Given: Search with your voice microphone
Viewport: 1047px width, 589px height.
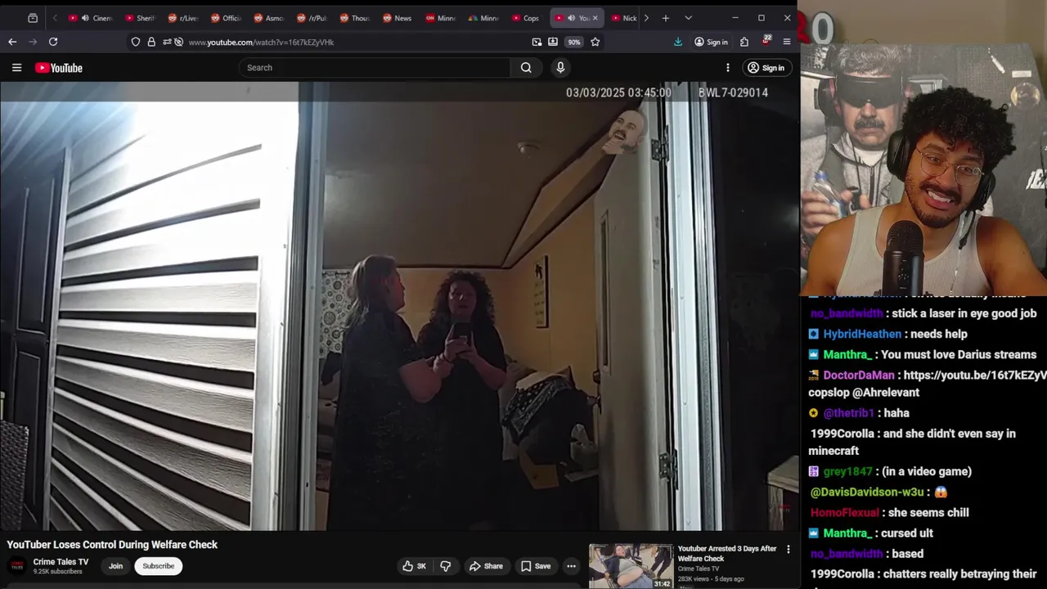Looking at the screenshot, I should coord(560,68).
